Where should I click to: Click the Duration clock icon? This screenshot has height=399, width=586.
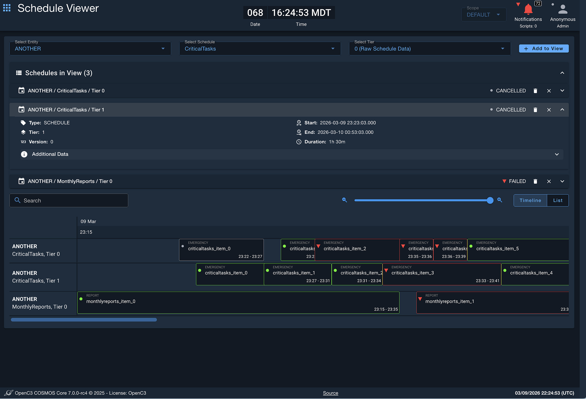(x=299, y=142)
